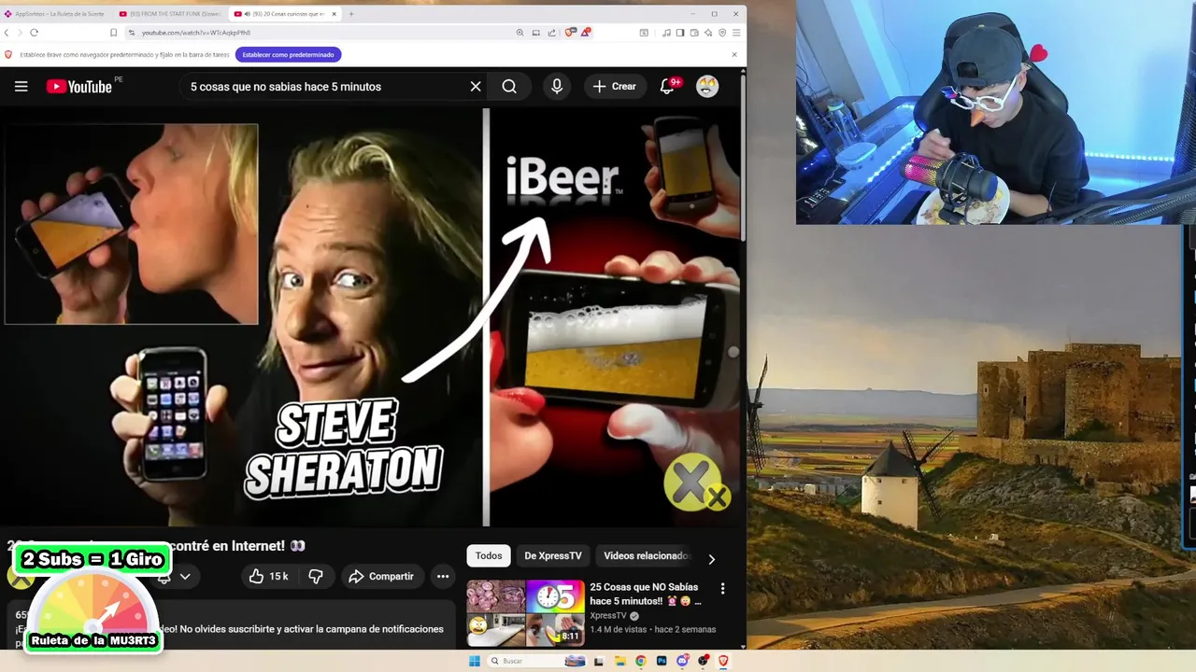Open the YouTube notifications bell
Viewport: 1196px width, 672px height.
667,87
